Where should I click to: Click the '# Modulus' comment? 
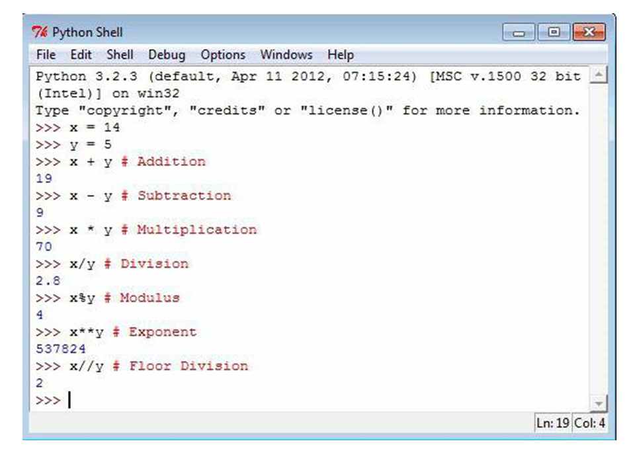point(142,297)
